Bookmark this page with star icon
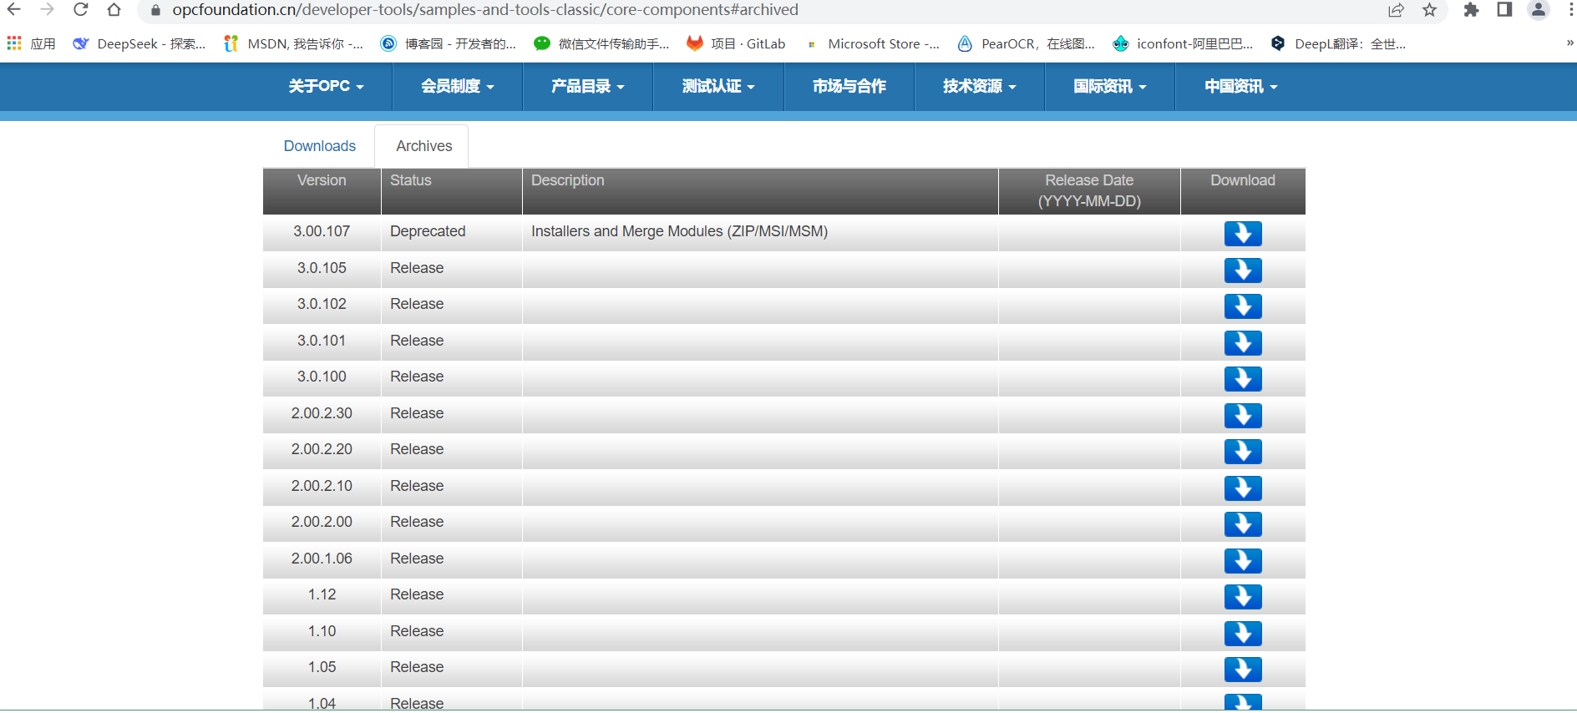Screen dimensions: 1577x713 point(1430,10)
